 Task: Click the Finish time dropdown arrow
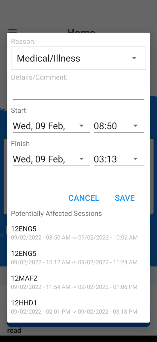click(135, 159)
